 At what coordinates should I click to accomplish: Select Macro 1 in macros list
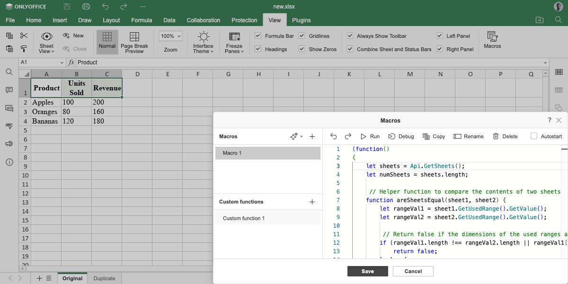(x=268, y=153)
